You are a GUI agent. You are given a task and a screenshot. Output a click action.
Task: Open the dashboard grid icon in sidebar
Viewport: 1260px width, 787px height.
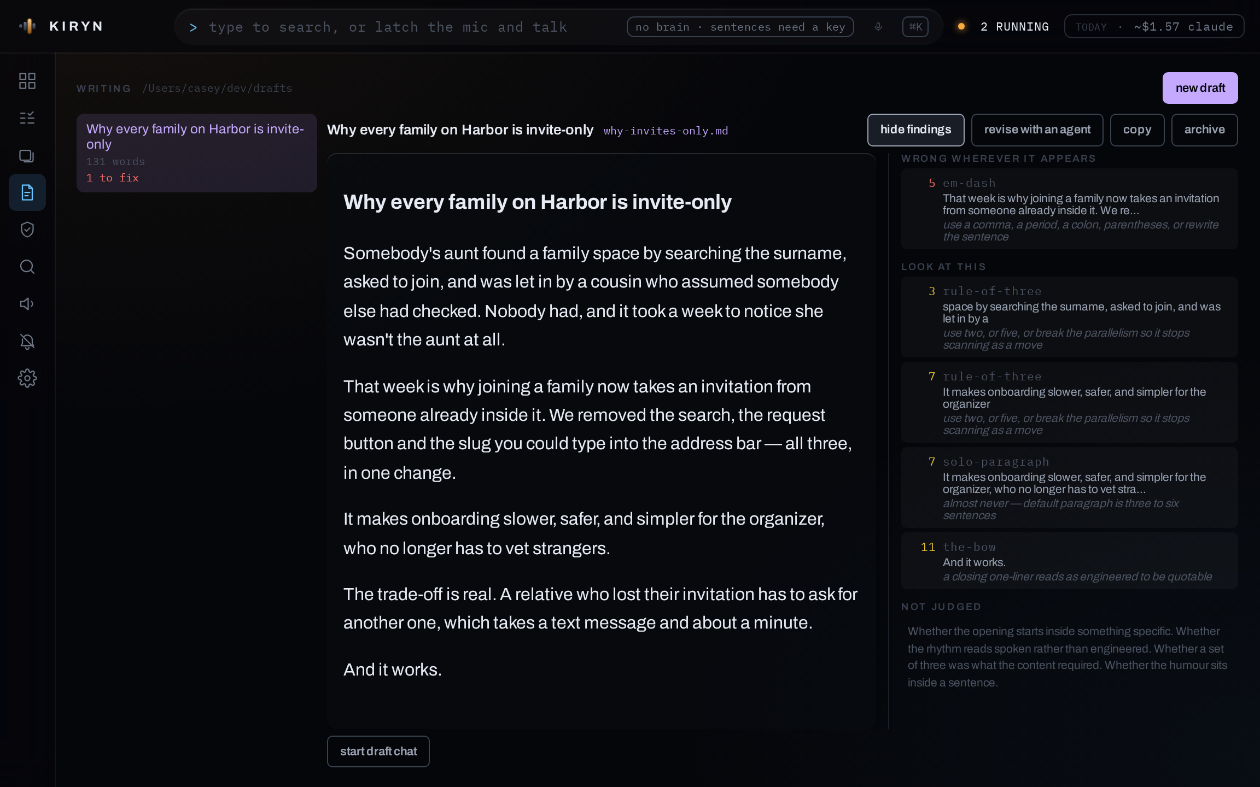pyautogui.click(x=27, y=81)
